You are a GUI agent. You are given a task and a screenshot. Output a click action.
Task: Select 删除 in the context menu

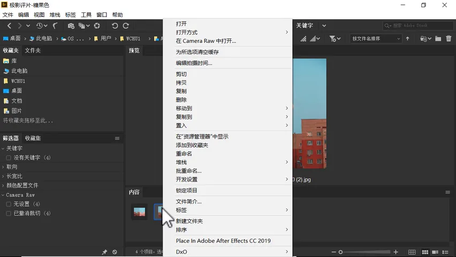coord(181,100)
